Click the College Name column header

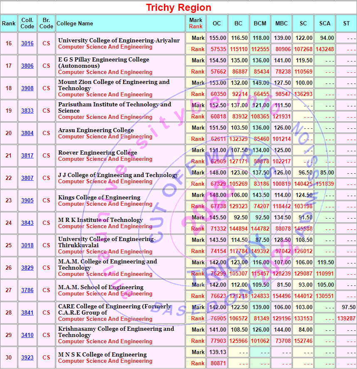75,24
